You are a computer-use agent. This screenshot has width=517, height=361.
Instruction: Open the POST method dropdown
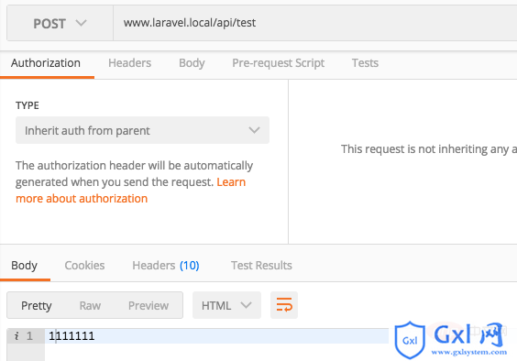click(x=60, y=23)
